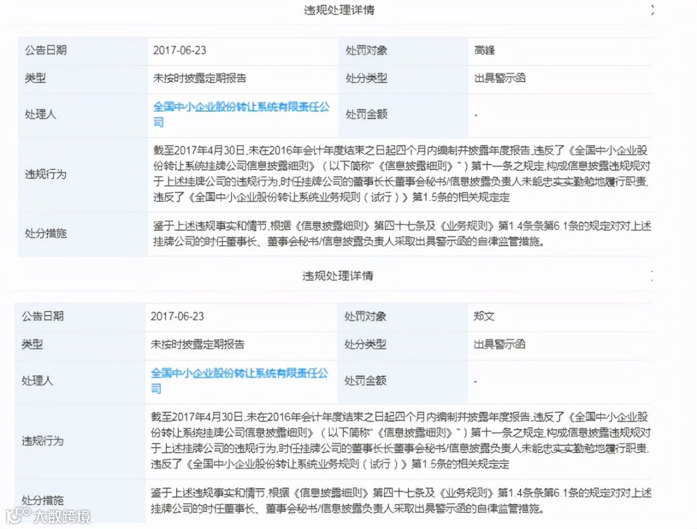Click the 违规行为 paragraph in 郑文's record
The image size is (697, 529).
[x=401, y=441]
